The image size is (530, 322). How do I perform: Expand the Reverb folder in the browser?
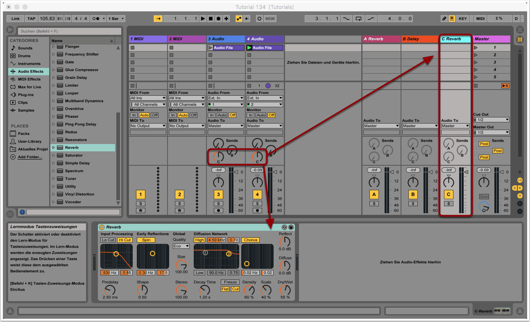[53, 148]
